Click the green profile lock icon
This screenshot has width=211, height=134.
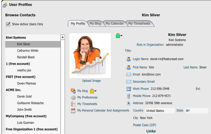118,36
